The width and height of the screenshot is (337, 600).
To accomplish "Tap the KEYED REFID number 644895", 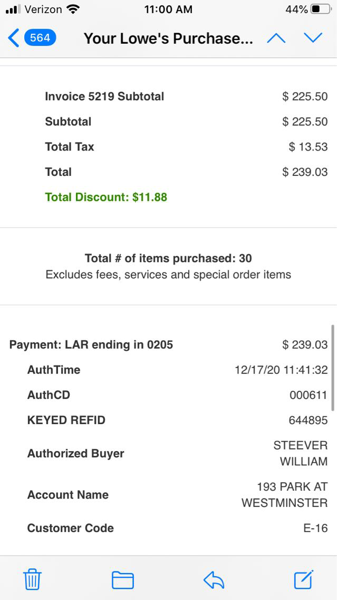I will click(308, 420).
